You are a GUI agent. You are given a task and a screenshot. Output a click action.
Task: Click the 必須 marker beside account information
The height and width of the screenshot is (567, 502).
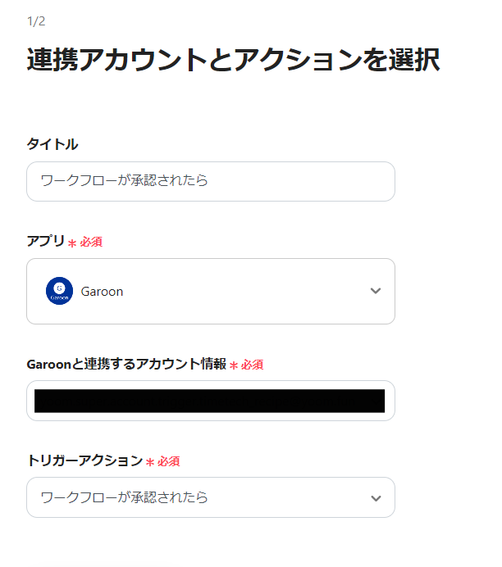tap(252, 365)
